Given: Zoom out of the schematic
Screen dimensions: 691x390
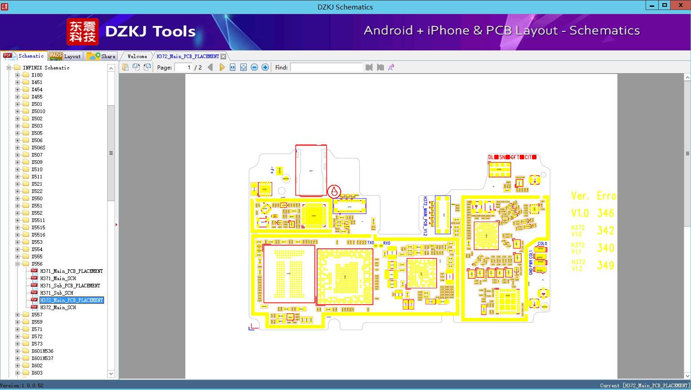Looking at the screenshot, I should pos(254,67).
